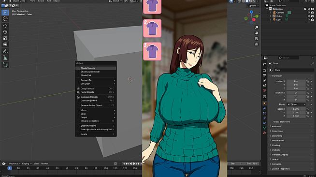Image resolution: width=316 pixels, height=177 pixels.
Task: Uncheck the Collection exclude checkbox
Action: point(305,9)
